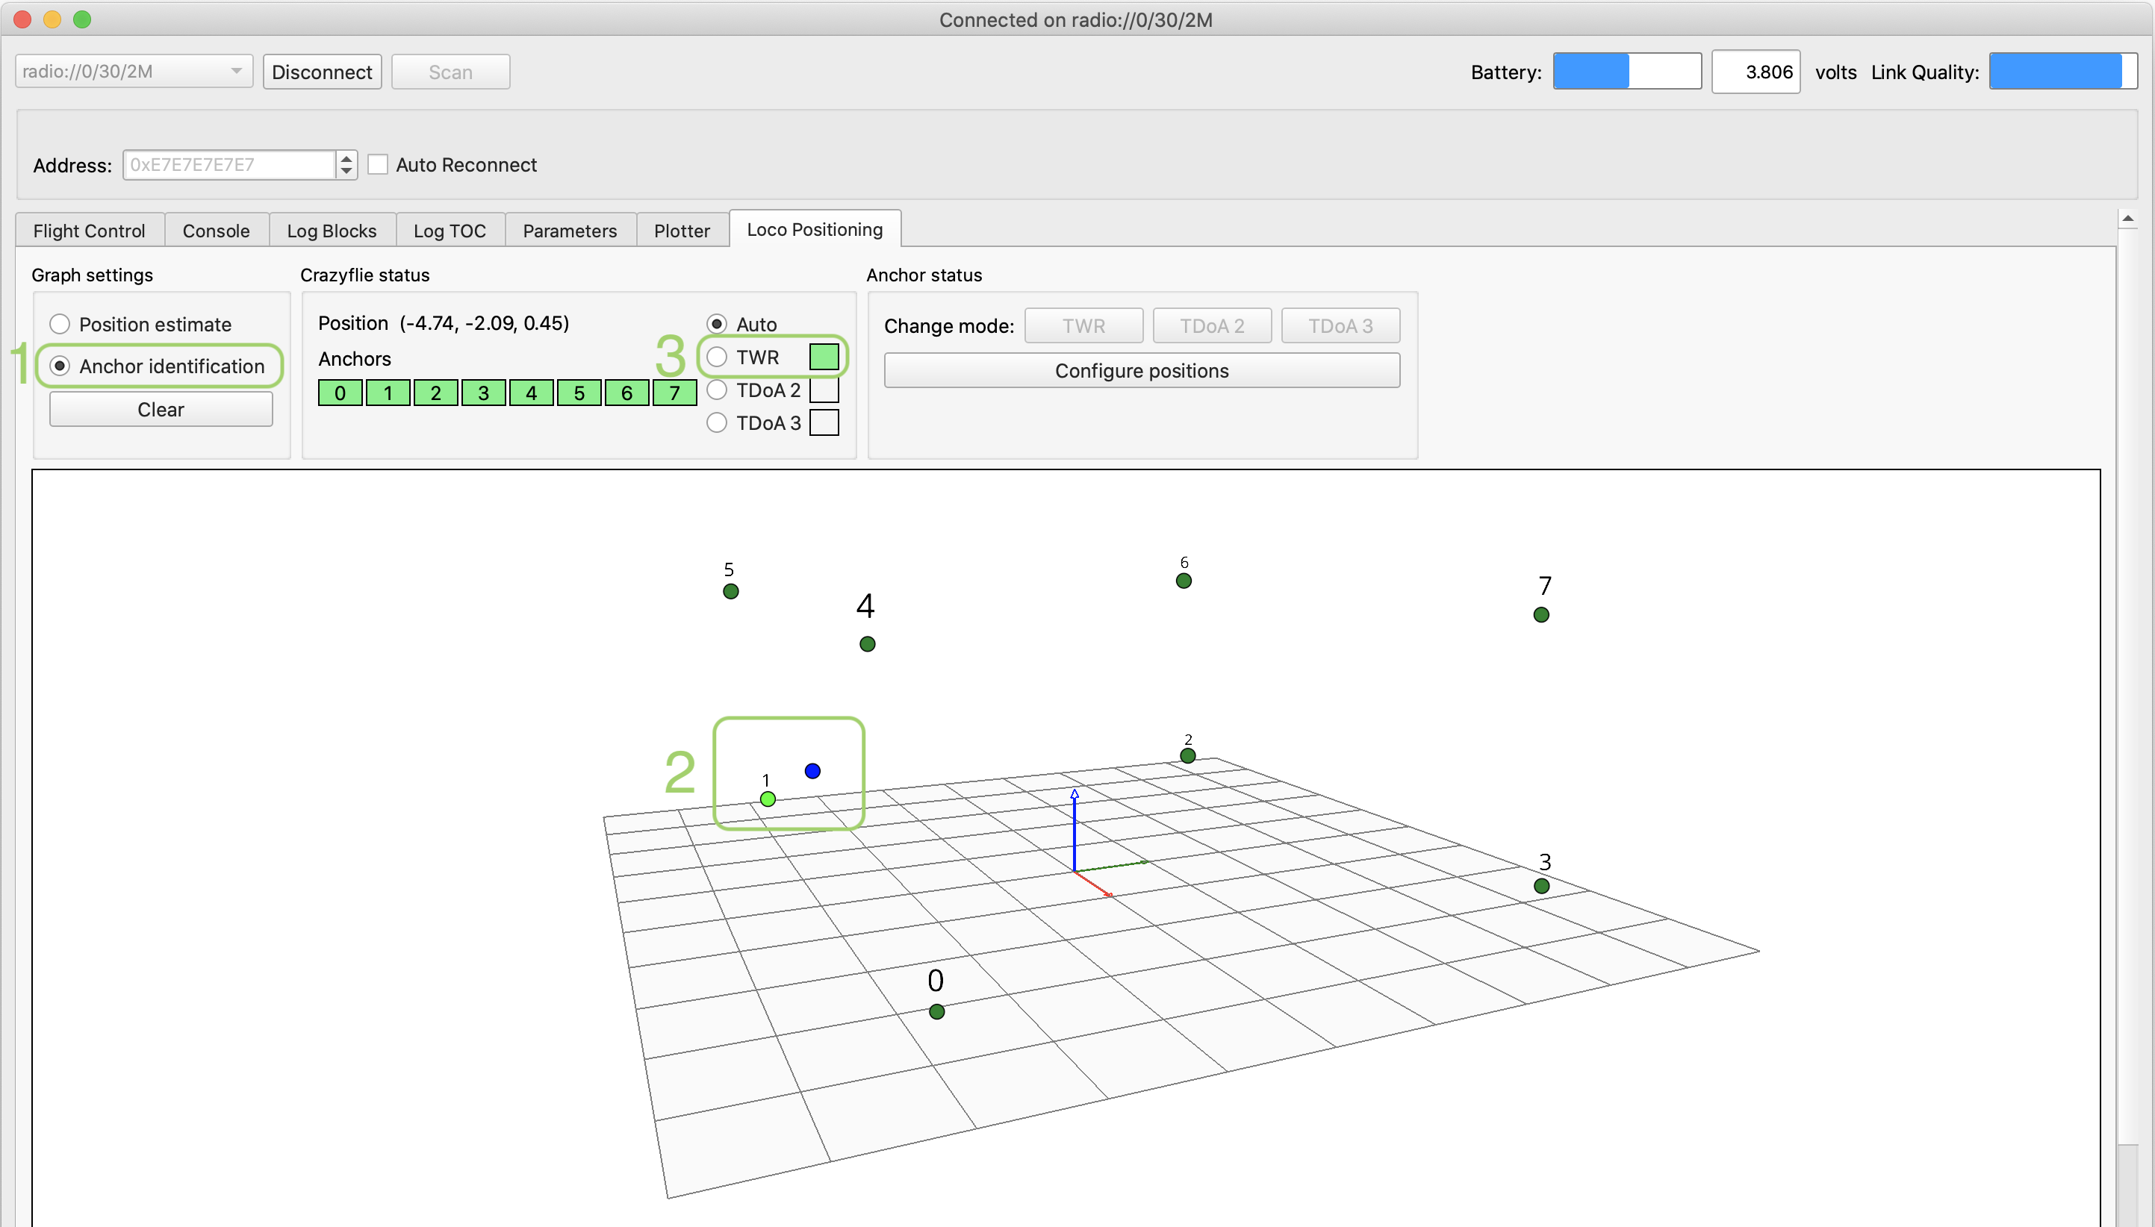Select the TDoA 2 mode radio button

click(717, 390)
